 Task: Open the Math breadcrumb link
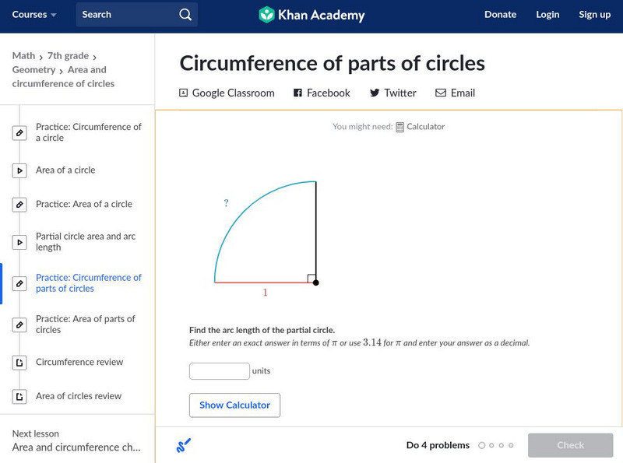(x=23, y=56)
